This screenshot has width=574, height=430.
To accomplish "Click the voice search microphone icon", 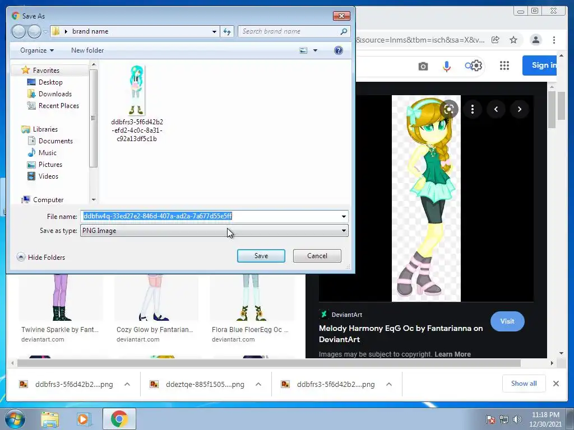I will point(447,66).
